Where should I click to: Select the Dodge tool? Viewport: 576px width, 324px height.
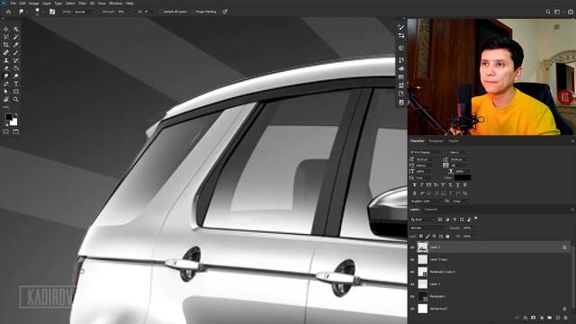(x=16, y=76)
